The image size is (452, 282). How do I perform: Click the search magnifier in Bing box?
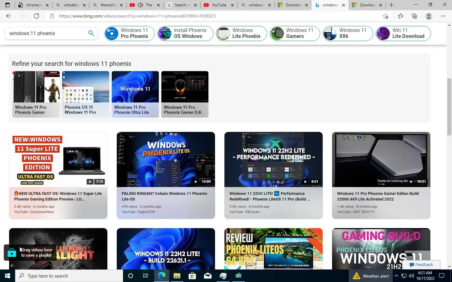[x=91, y=33]
